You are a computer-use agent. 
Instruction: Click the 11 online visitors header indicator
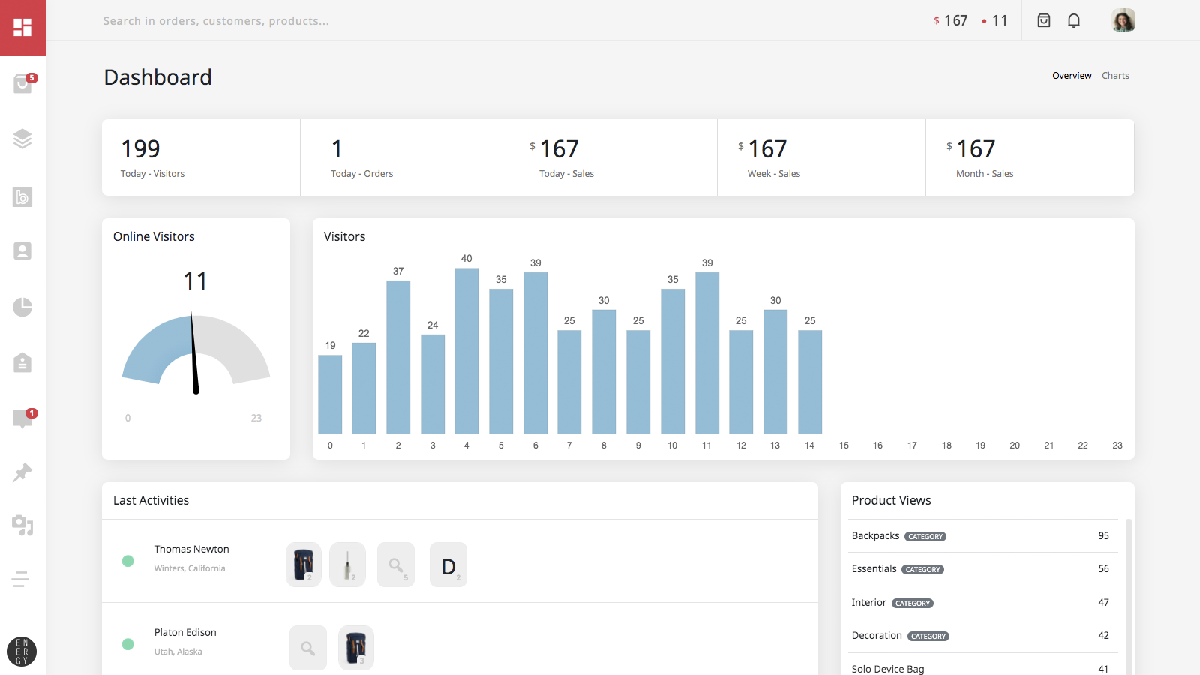(995, 20)
